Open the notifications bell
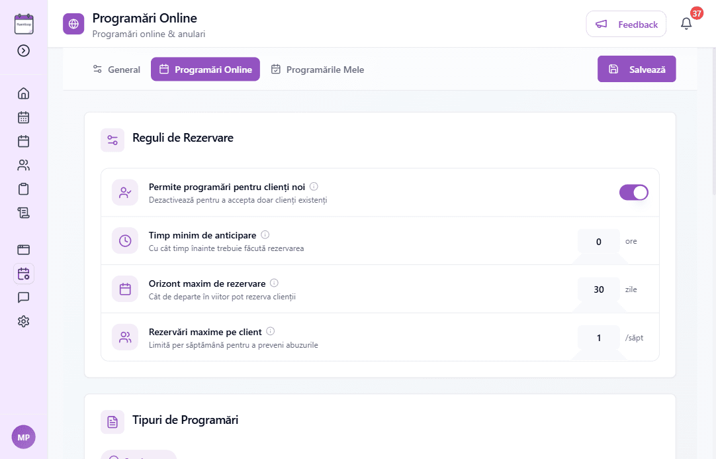This screenshot has height=459, width=716. coord(686,24)
